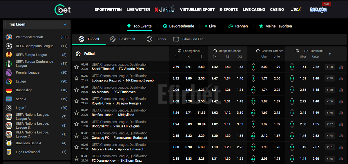Viewport: 348px width, 164px height.
Task: Open Meine Favoriten tab
Action: point(275,26)
